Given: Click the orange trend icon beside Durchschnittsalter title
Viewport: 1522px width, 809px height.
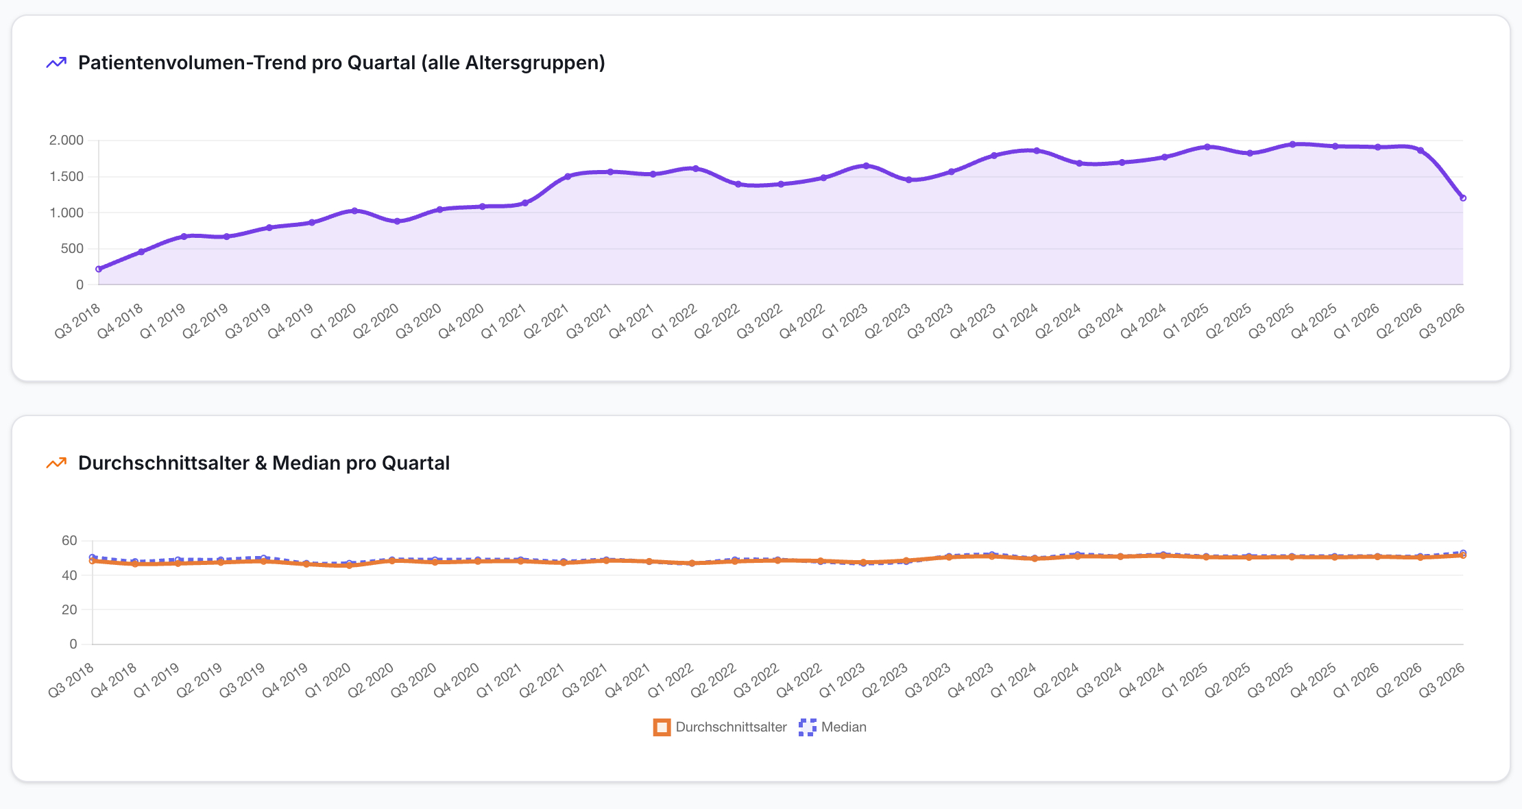Looking at the screenshot, I should click(56, 463).
